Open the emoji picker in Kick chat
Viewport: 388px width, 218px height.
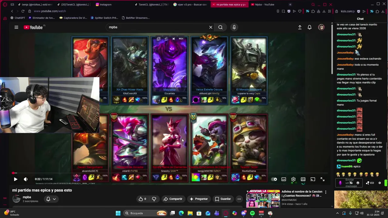click(358, 183)
